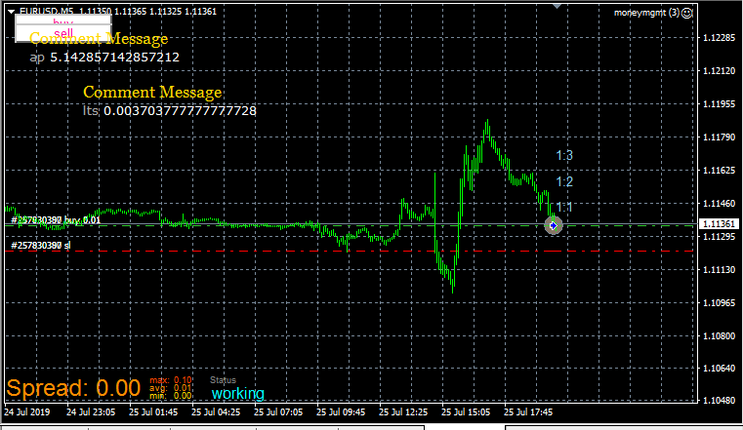Click the cyan working status text
The width and height of the screenshot is (743, 430).
(238, 394)
